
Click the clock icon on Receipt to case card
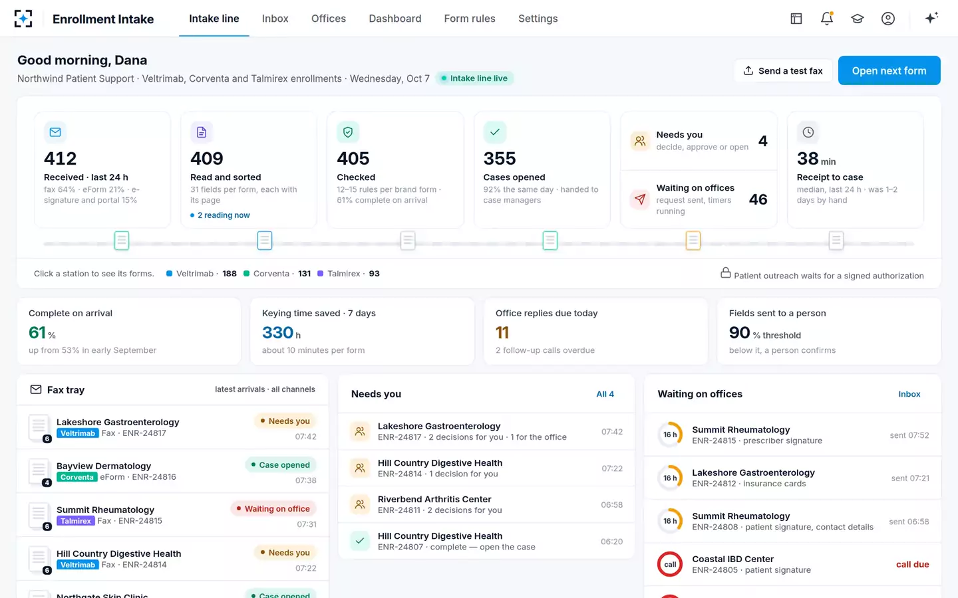pos(808,132)
